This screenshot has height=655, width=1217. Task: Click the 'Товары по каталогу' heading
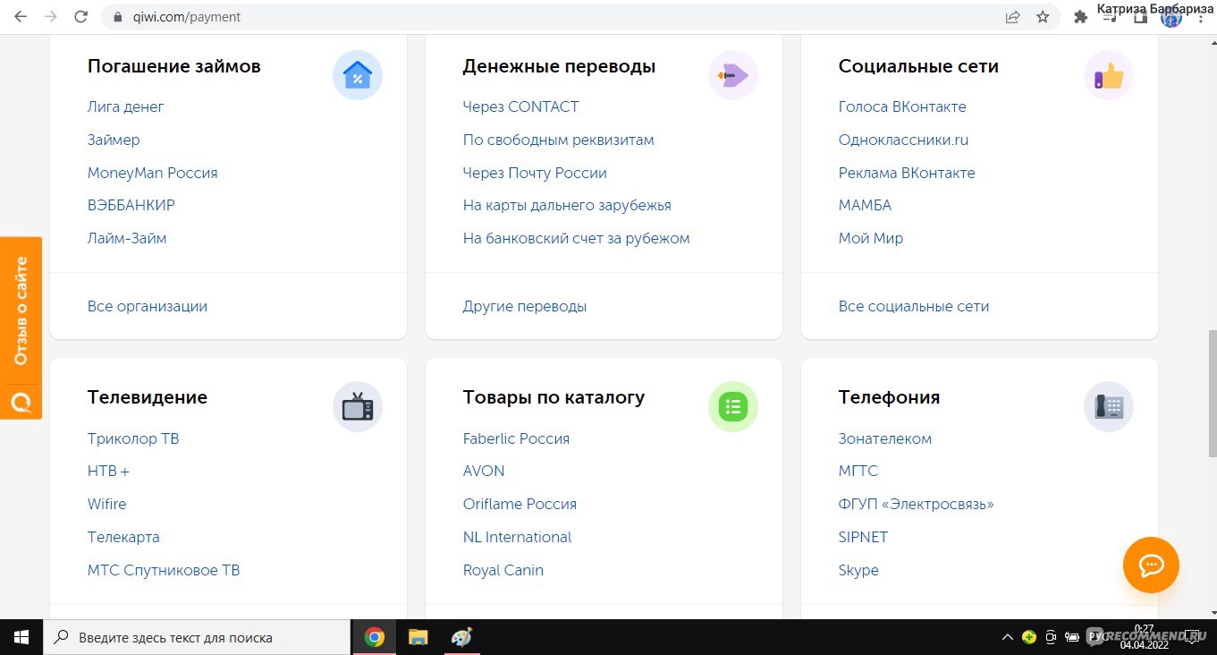pyautogui.click(x=554, y=397)
